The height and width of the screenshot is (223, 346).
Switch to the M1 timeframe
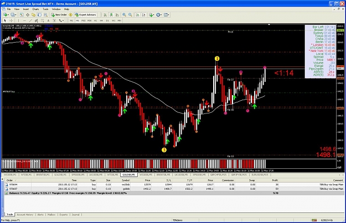71,20
